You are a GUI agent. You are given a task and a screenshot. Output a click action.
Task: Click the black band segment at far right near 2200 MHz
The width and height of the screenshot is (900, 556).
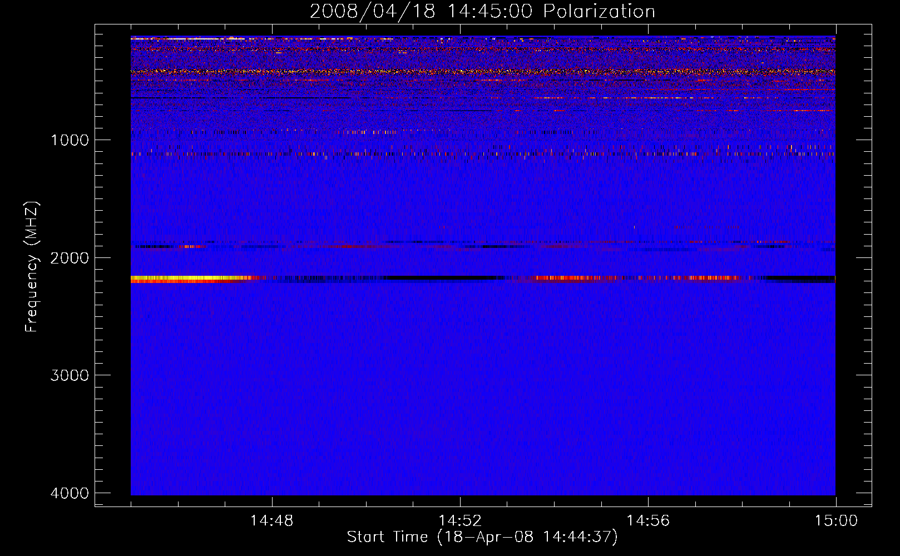[801, 279]
